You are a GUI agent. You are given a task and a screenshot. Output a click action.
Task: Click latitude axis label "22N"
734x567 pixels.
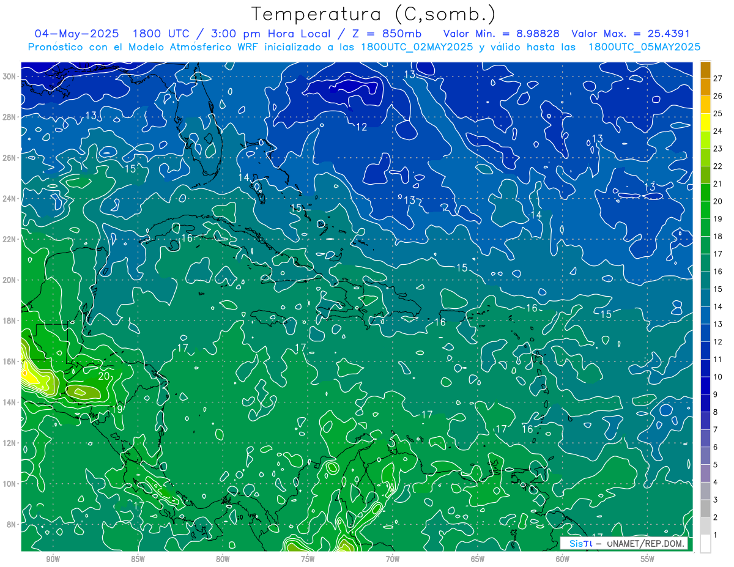click(9, 239)
